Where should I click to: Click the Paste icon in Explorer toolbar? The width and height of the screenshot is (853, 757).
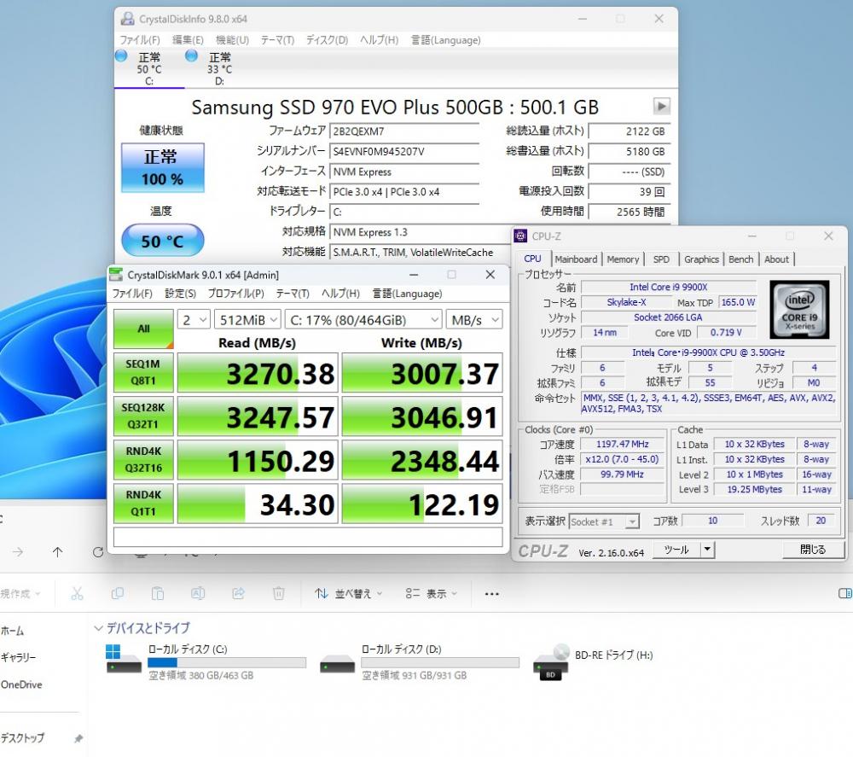(x=158, y=593)
